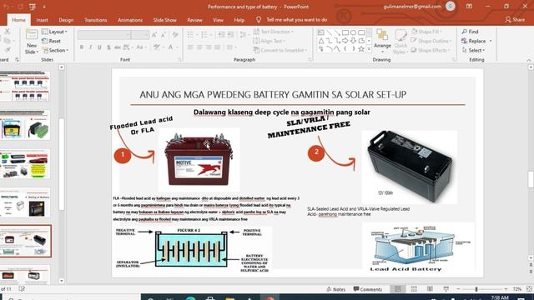This screenshot has height=300, width=534.
Task: Open the Shape Fill dropdown
Action: pyautogui.click(x=426, y=32)
